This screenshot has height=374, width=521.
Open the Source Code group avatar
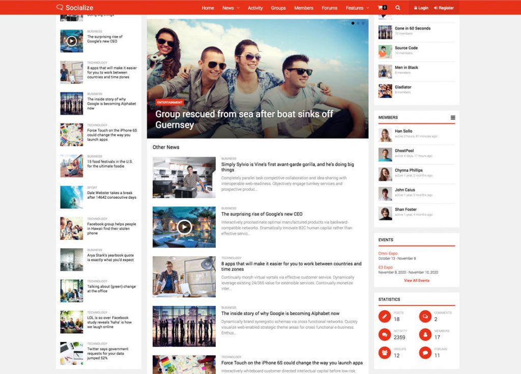[x=385, y=52]
